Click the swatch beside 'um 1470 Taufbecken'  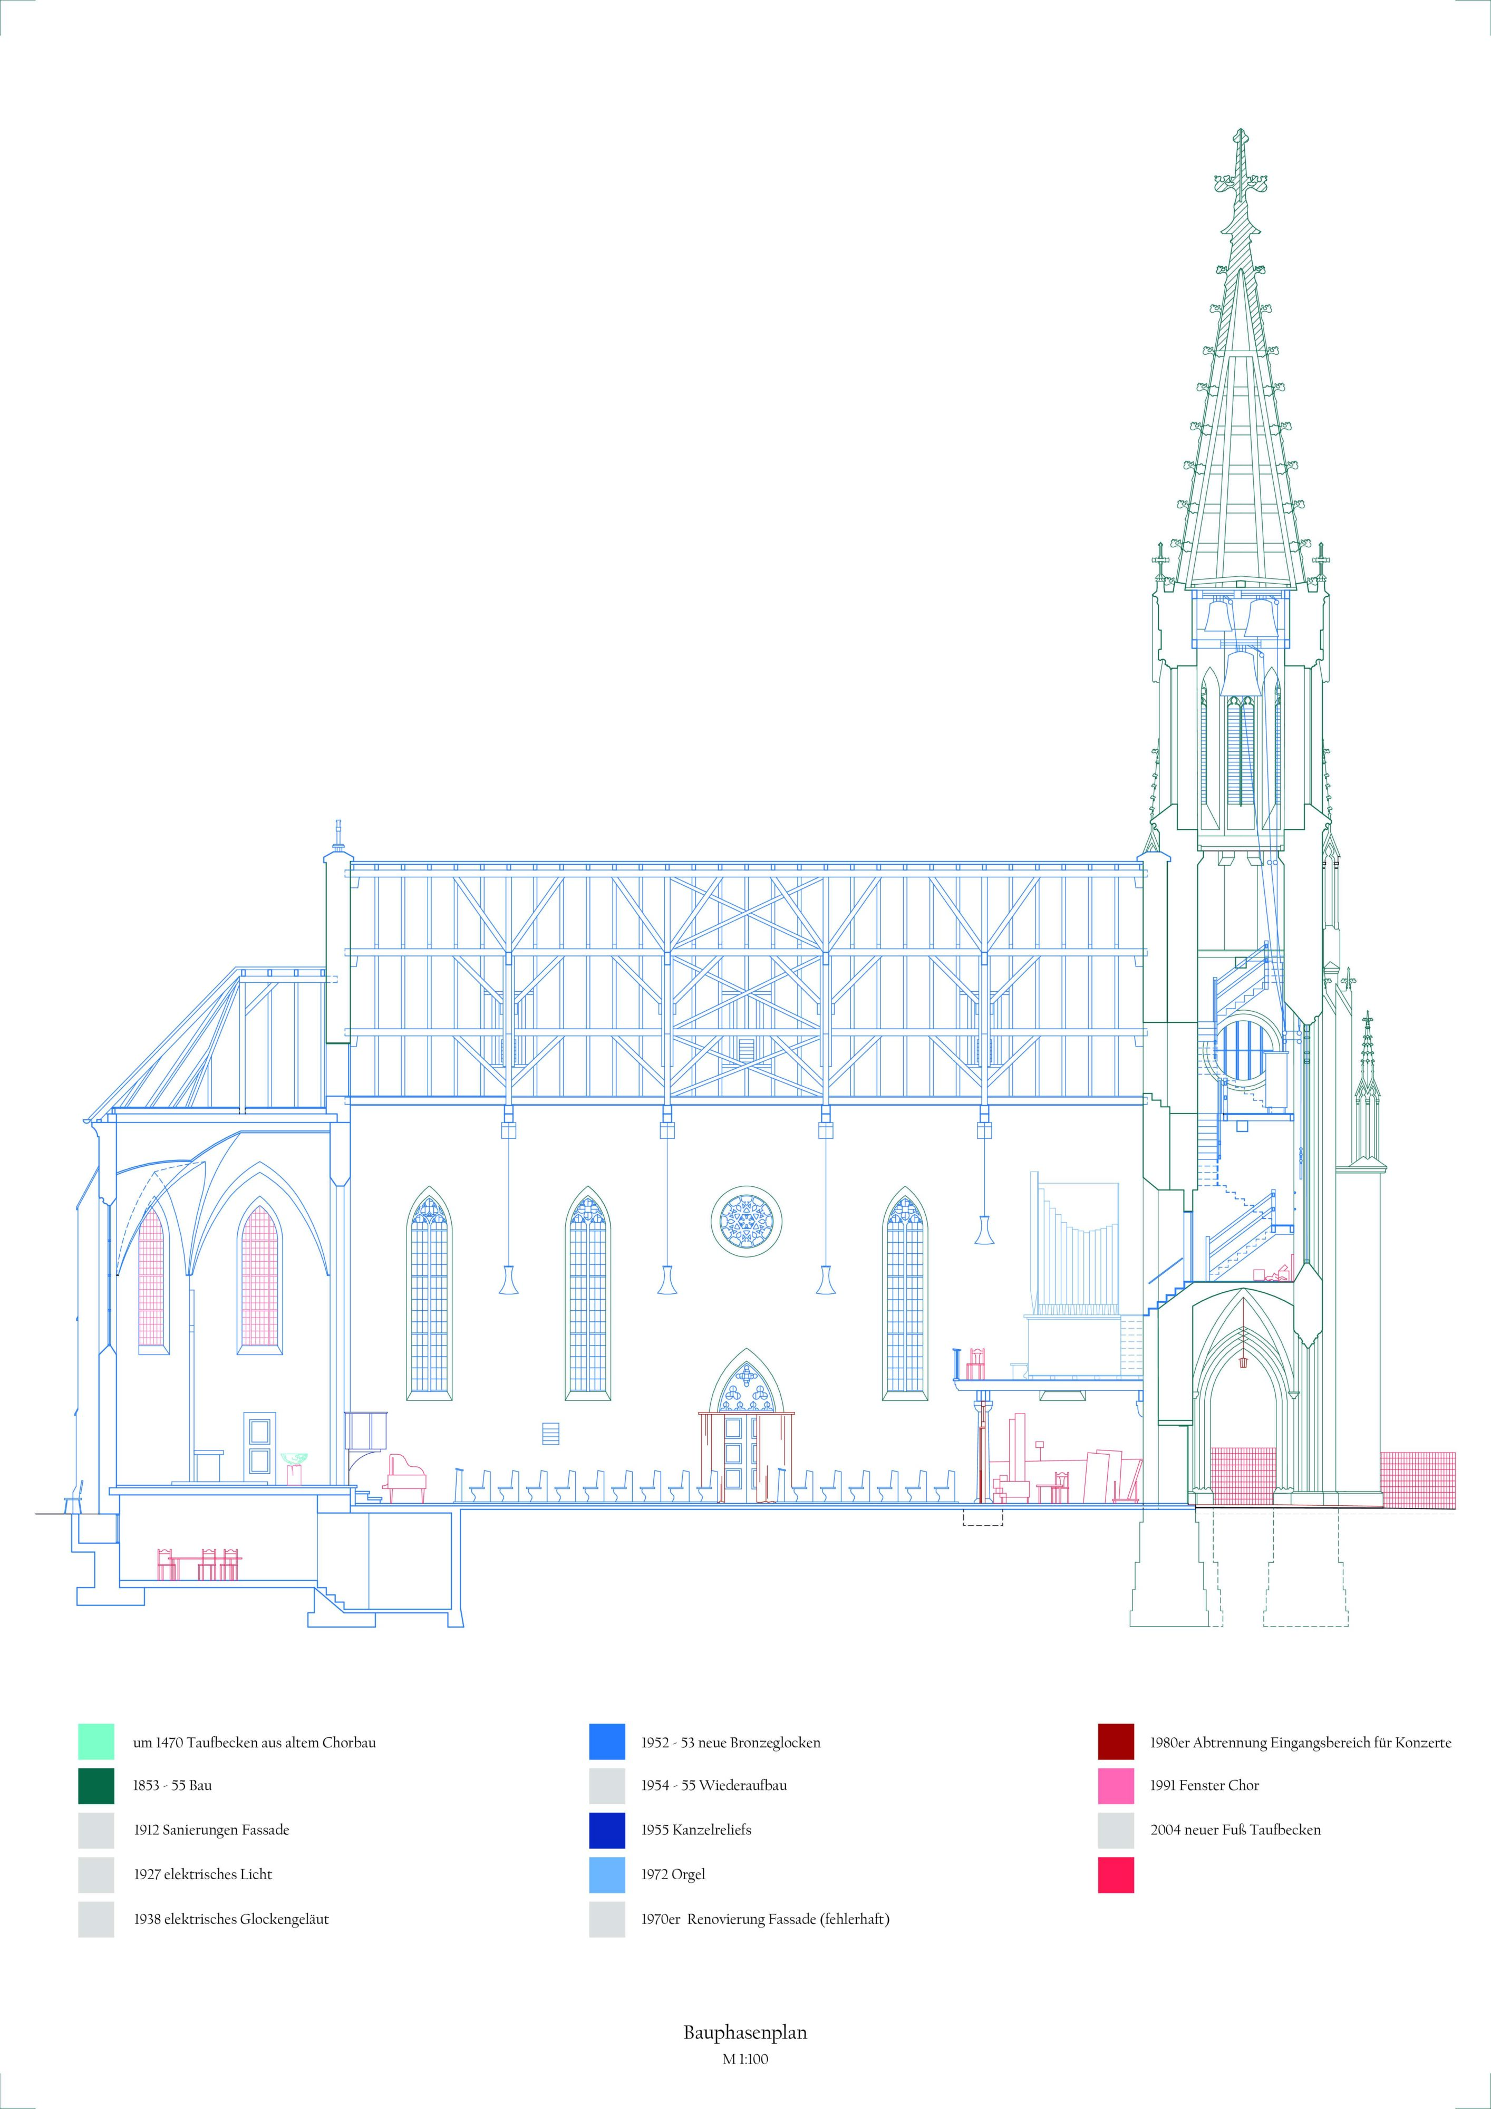(96, 1742)
